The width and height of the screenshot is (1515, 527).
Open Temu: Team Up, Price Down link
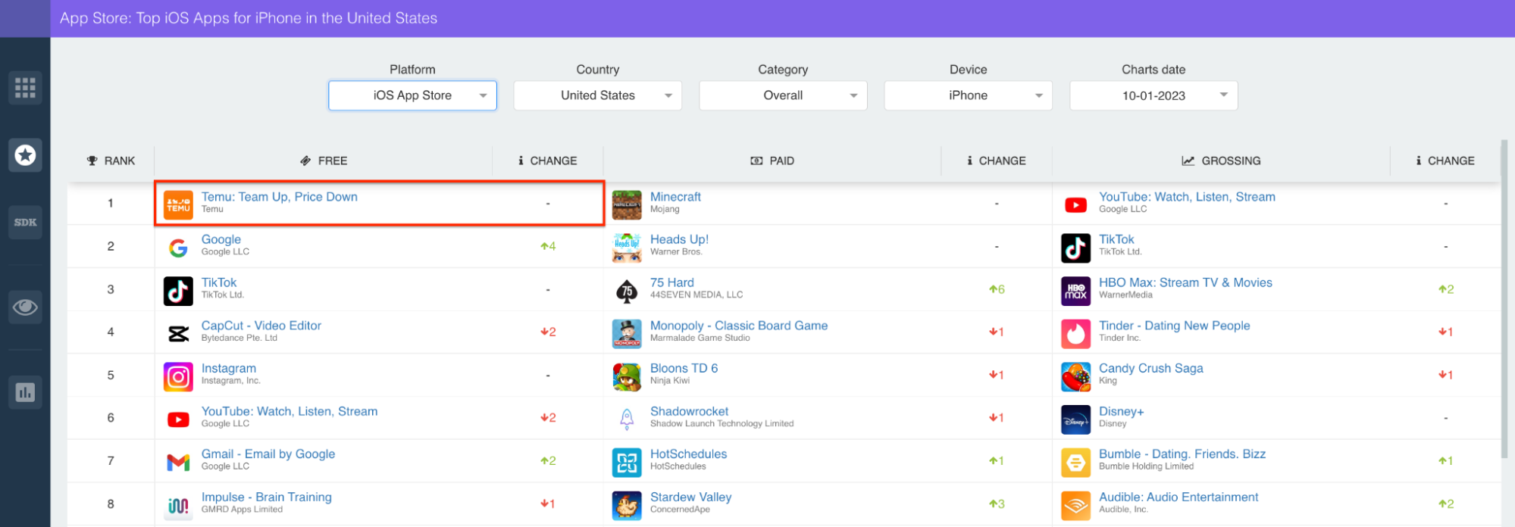click(x=280, y=197)
